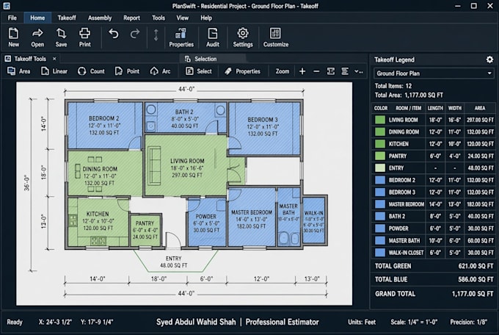499x335 pixels.
Task: Click the PlanSwift app icon in title bar
Action: (7, 6)
